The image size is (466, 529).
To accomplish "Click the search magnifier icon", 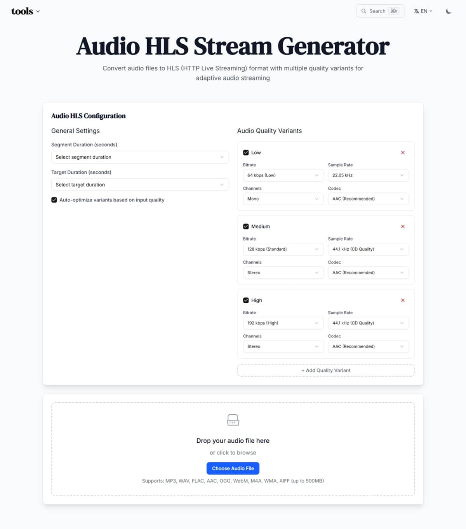I will click(x=364, y=11).
